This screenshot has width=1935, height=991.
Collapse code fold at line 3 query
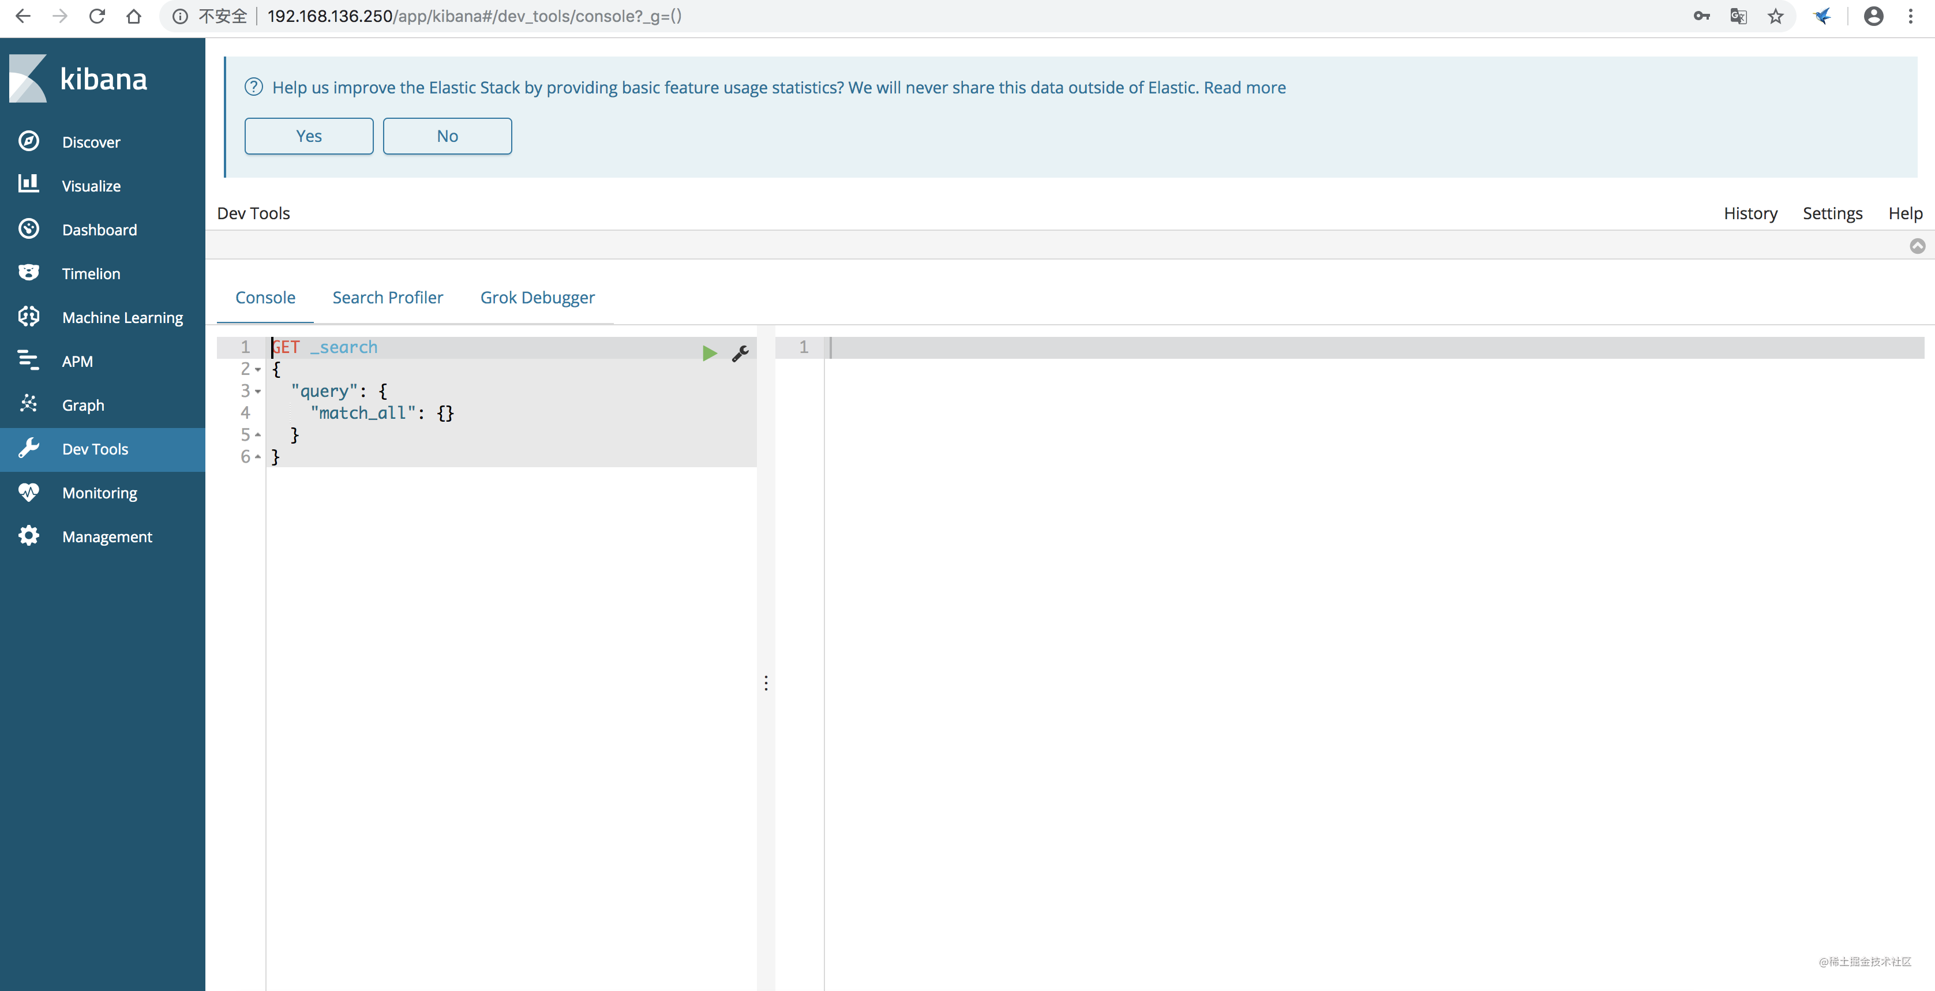pyautogui.click(x=258, y=392)
